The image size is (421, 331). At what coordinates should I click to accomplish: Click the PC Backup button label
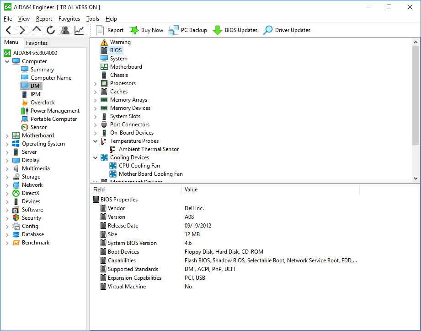pyautogui.click(x=194, y=30)
